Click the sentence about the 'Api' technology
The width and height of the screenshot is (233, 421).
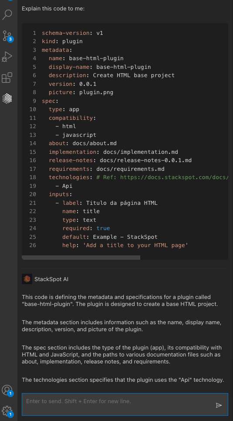(123, 380)
